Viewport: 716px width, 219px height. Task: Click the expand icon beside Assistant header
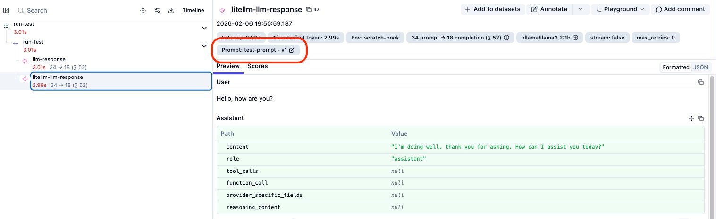[691, 118]
